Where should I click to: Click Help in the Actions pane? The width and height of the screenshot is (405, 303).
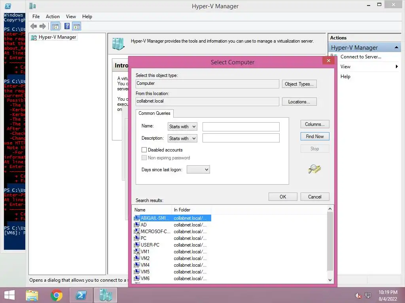[345, 77]
